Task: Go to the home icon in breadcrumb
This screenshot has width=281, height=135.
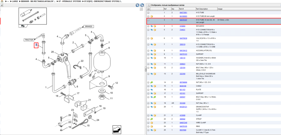Action: [2, 1]
